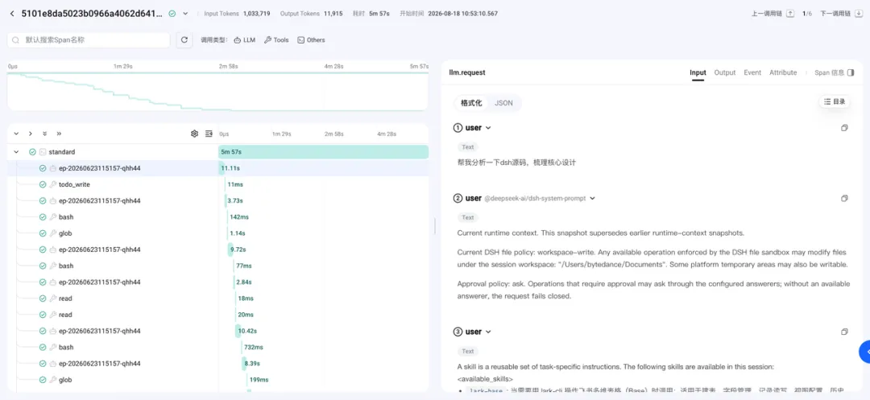Viewport: 870px width, 400px height.
Task: Collapse the standard root span
Action: coord(16,152)
